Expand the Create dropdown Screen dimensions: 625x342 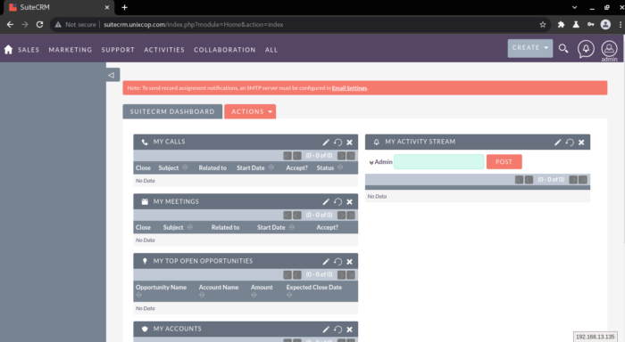529,48
